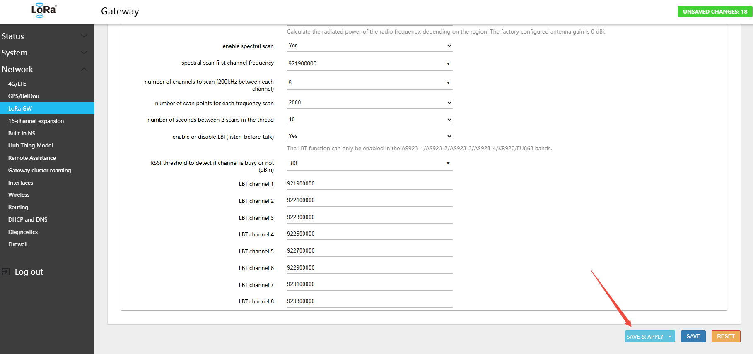Open the enable spectral scan dropdown
This screenshot has height=354, width=753.
pyautogui.click(x=369, y=46)
